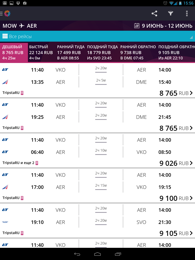Open the 9 105 RUB offer chevron
The image size is (195, 260).
click(191, 233)
